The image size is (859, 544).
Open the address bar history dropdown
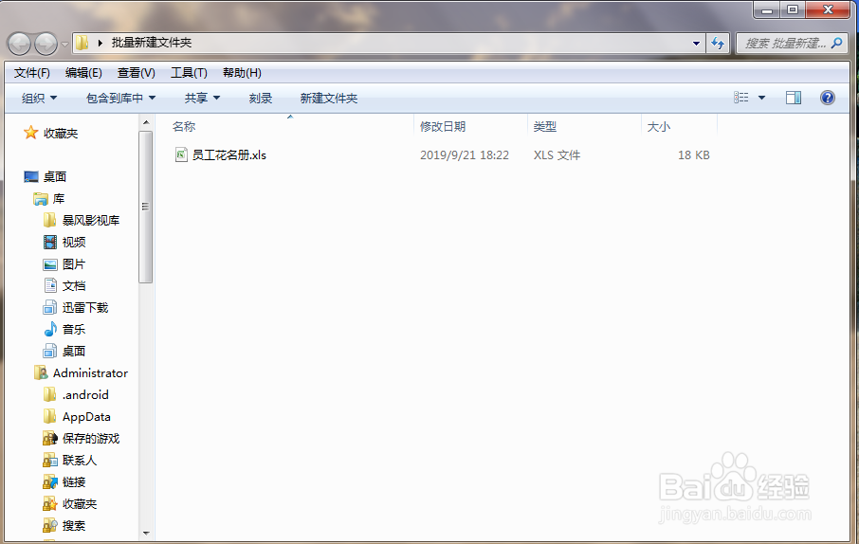pyautogui.click(x=696, y=44)
